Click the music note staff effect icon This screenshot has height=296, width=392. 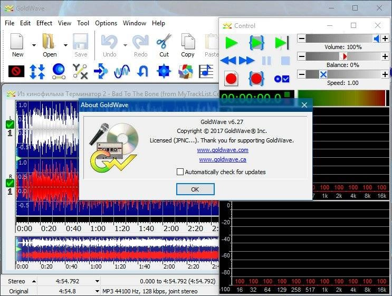coord(206,71)
